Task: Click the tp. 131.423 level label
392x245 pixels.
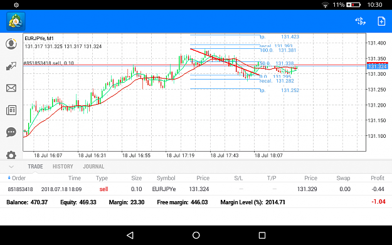Action: 279,37
